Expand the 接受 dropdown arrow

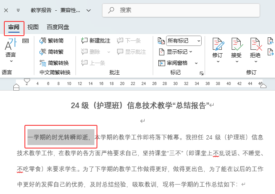pos(237,61)
